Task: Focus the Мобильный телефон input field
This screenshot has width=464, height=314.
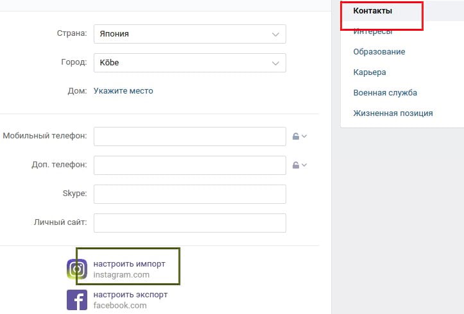Action: point(190,136)
